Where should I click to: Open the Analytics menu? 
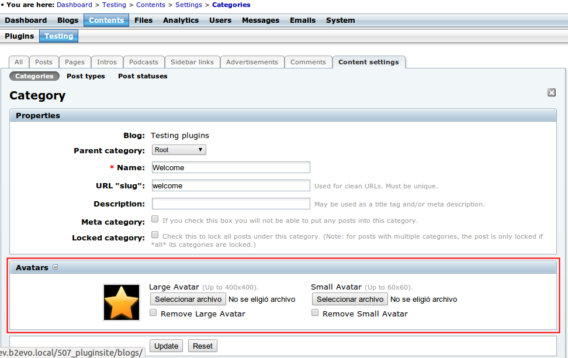pyautogui.click(x=181, y=20)
